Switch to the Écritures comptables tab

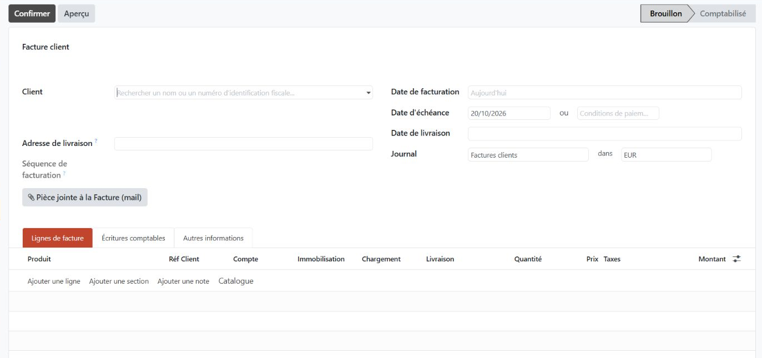[133, 238]
